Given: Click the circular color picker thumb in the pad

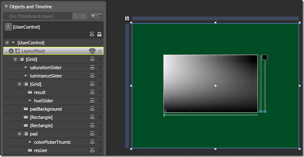Looking at the screenshot, I should coord(165,111).
